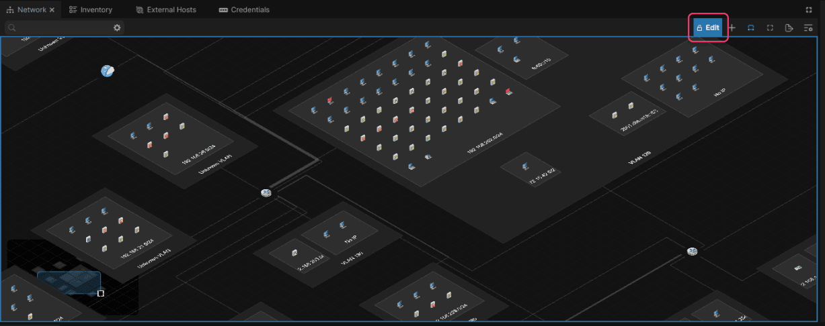Click the minimap resize handle square
Screen dimensions: 825x326
(101, 293)
